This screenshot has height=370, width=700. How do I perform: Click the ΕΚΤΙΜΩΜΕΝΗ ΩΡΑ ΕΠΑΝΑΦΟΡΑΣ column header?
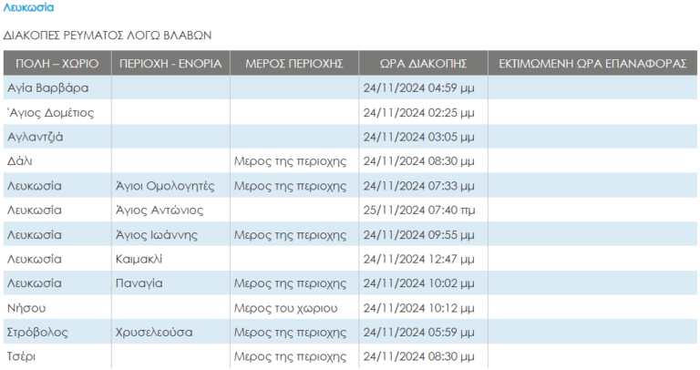point(592,64)
